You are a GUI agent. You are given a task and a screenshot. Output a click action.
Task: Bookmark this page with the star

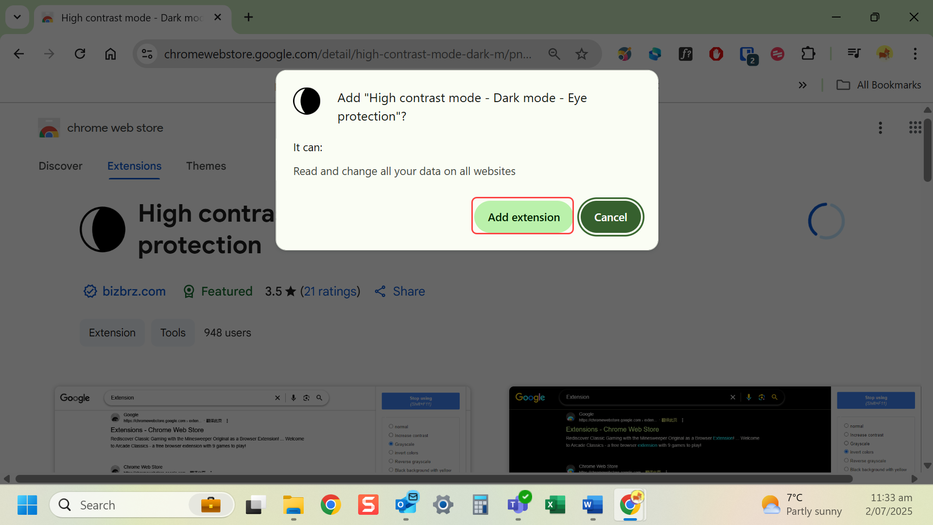pyautogui.click(x=582, y=54)
